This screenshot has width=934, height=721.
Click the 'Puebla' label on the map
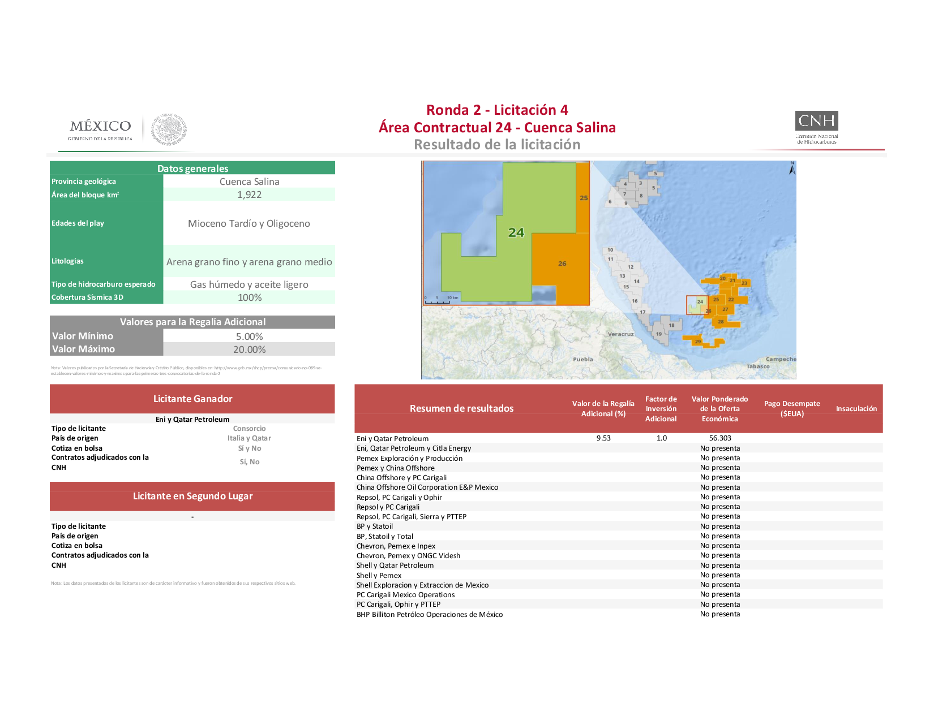pyautogui.click(x=582, y=359)
